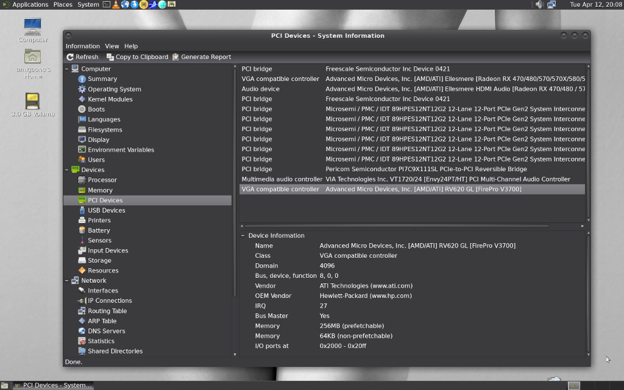Collapse the Devices tree section

click(x=67, y=169)
